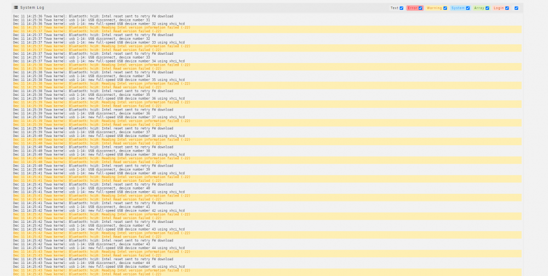Click the new USB device number 41 entry

point(99,192)
